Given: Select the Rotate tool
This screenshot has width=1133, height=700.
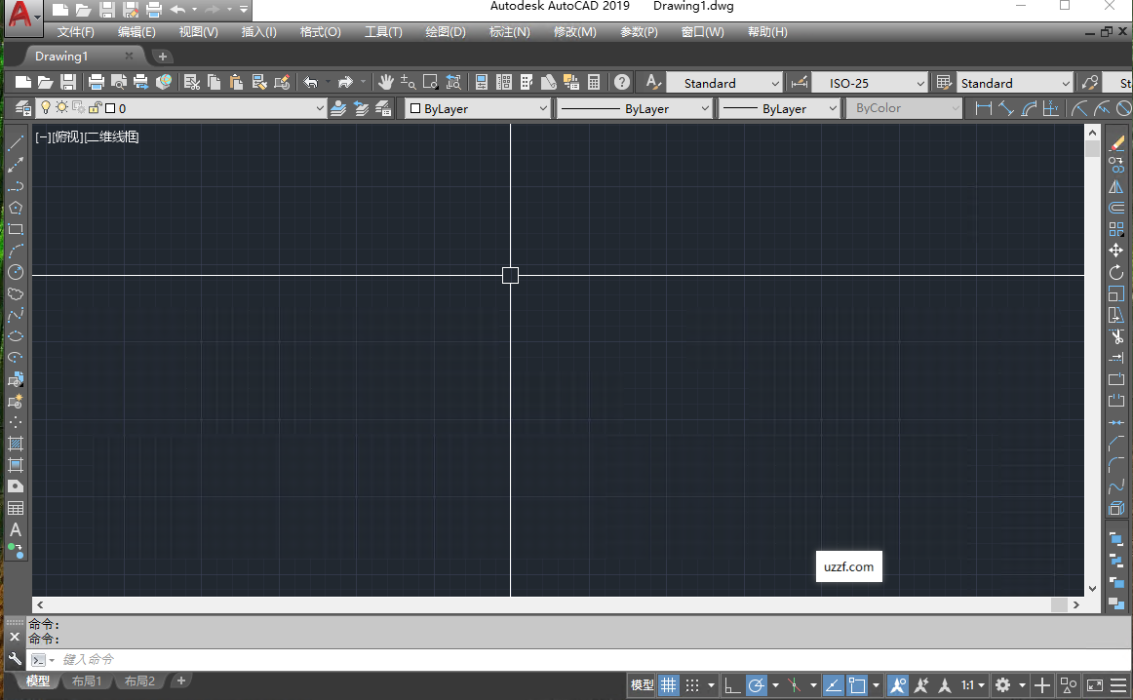Looking at the screenshot, I should (x=1117, y=273).
